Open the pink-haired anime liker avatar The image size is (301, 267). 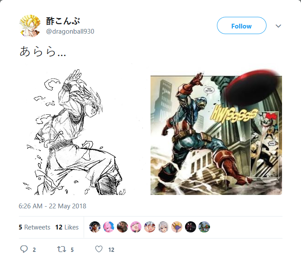[x=136, y=227]
